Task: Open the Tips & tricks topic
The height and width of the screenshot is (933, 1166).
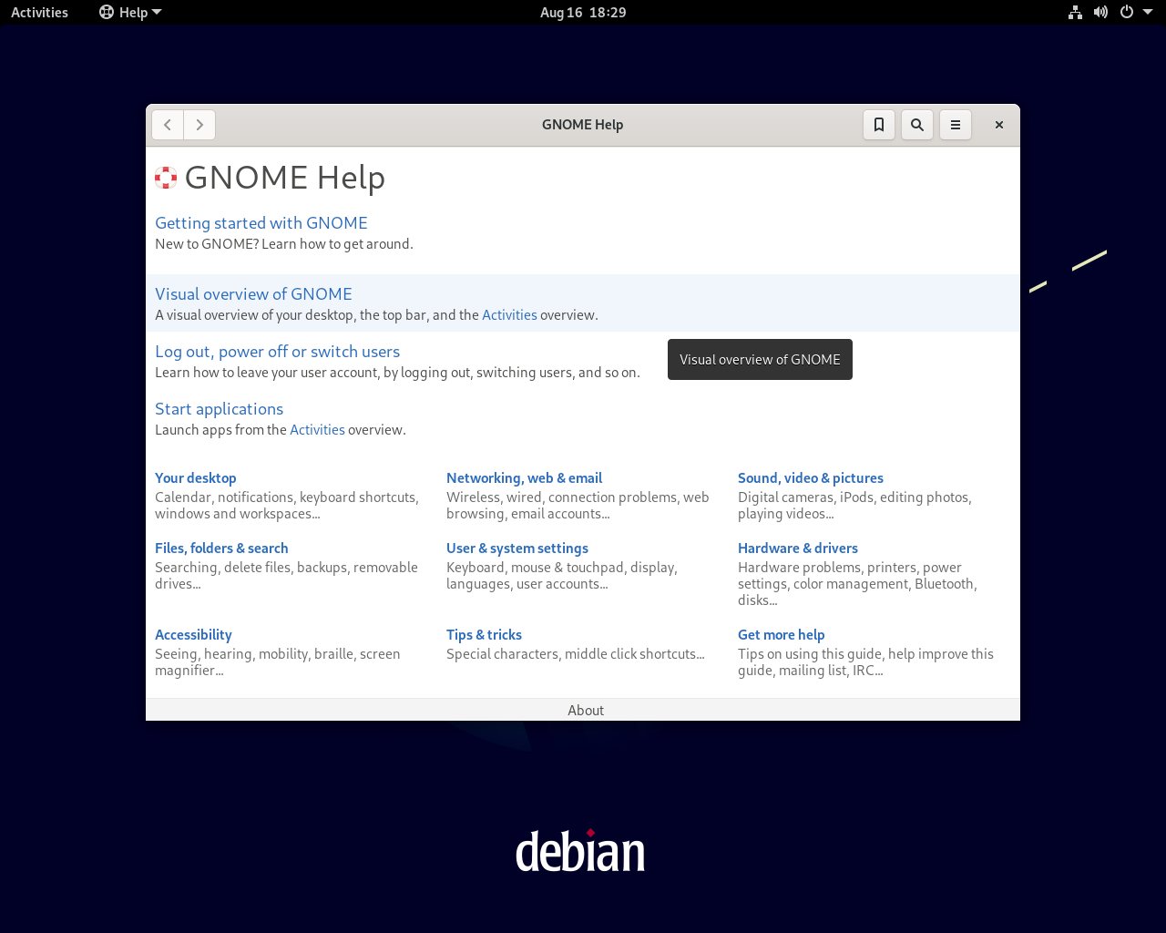Action: coord(484,635)
